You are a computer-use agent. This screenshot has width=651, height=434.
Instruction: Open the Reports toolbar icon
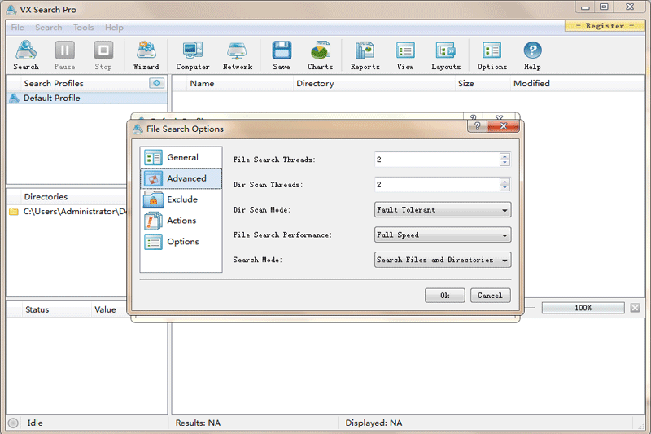[365, 55]
